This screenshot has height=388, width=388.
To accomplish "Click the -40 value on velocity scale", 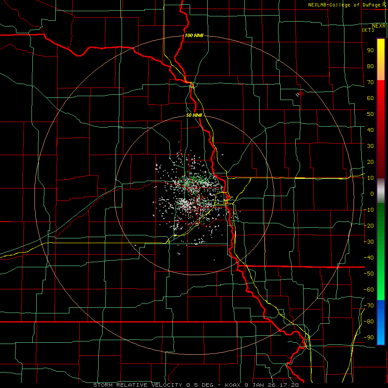I will [369, 258].
